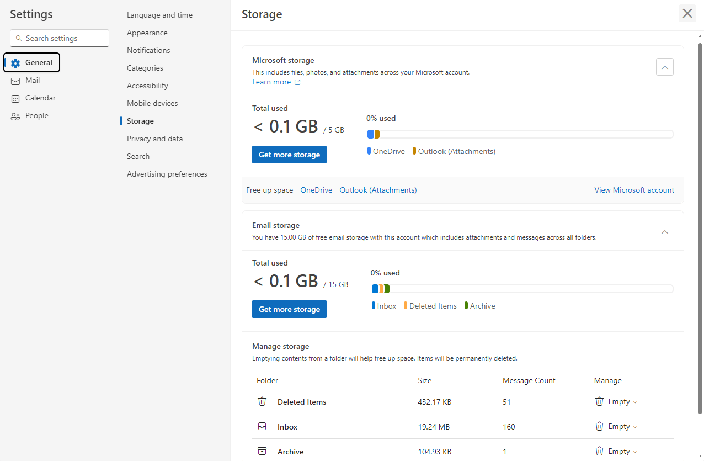The height and width of the screenshot is (461, 704).
Task: Click the General gear icon
Action: [15, 63]
